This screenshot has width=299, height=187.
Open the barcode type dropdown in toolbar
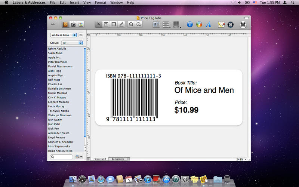click(x=177, y=25)
